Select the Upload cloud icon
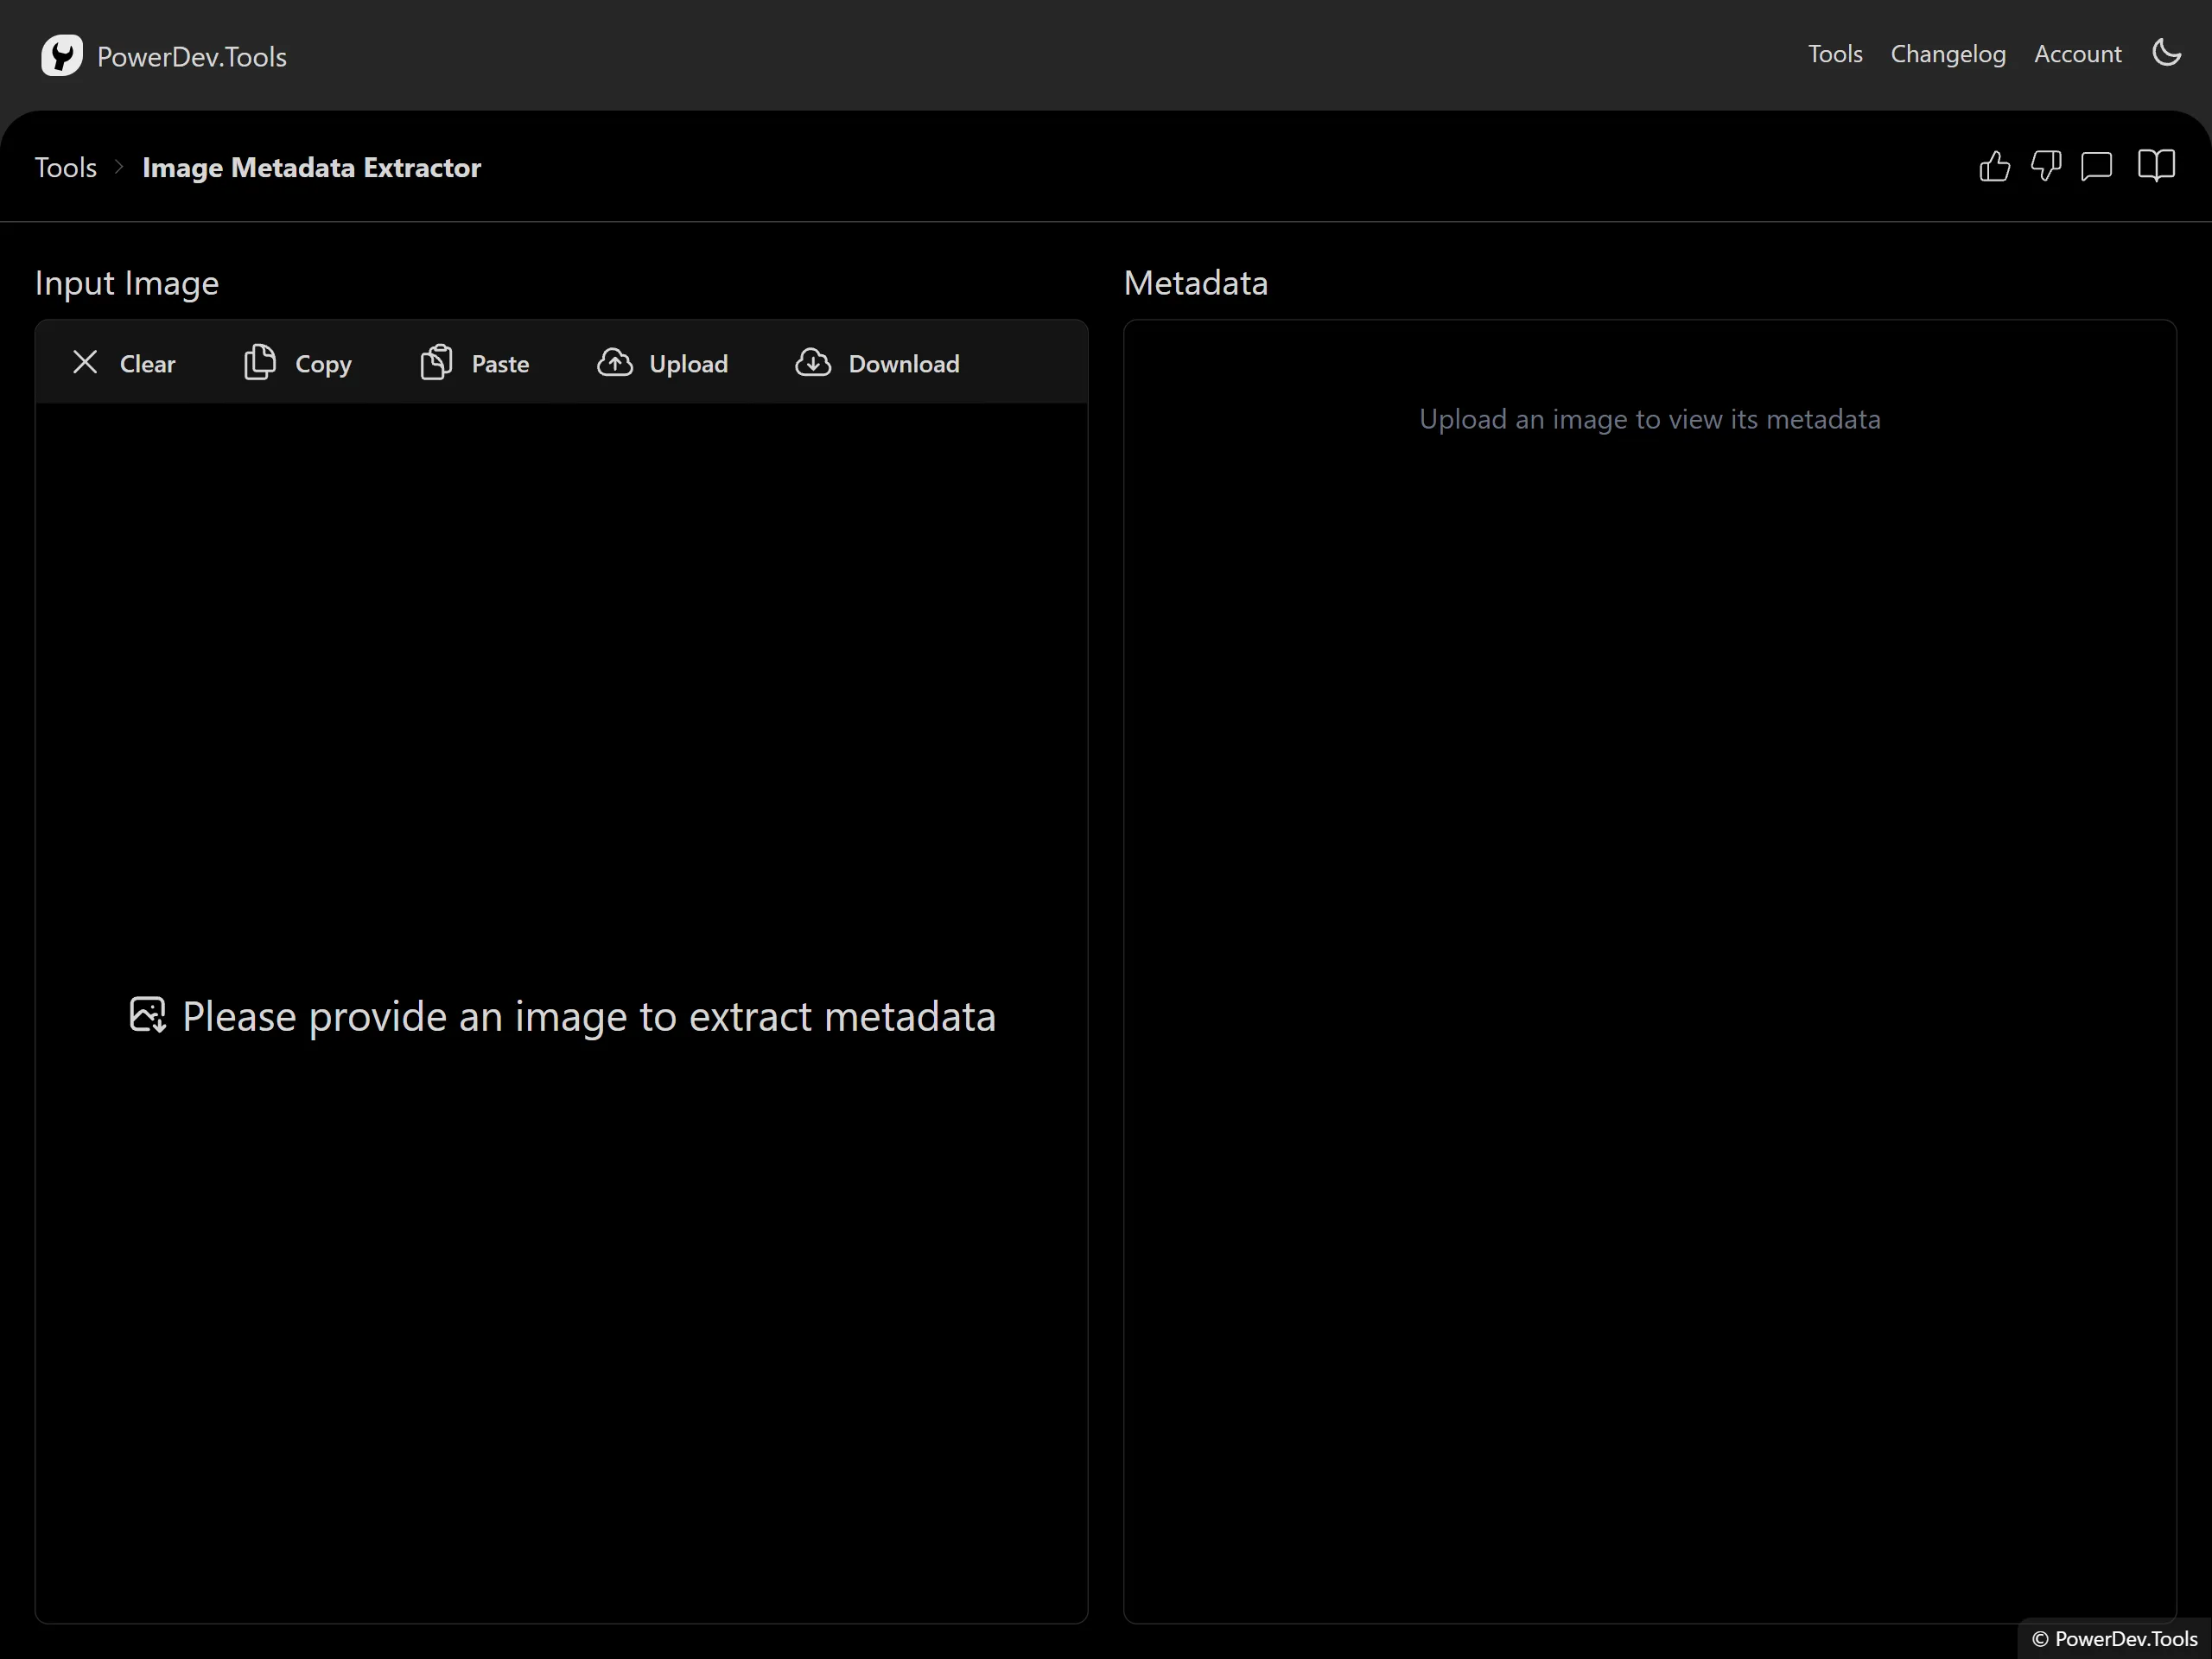The image size is (2212, 1659). 615,362
